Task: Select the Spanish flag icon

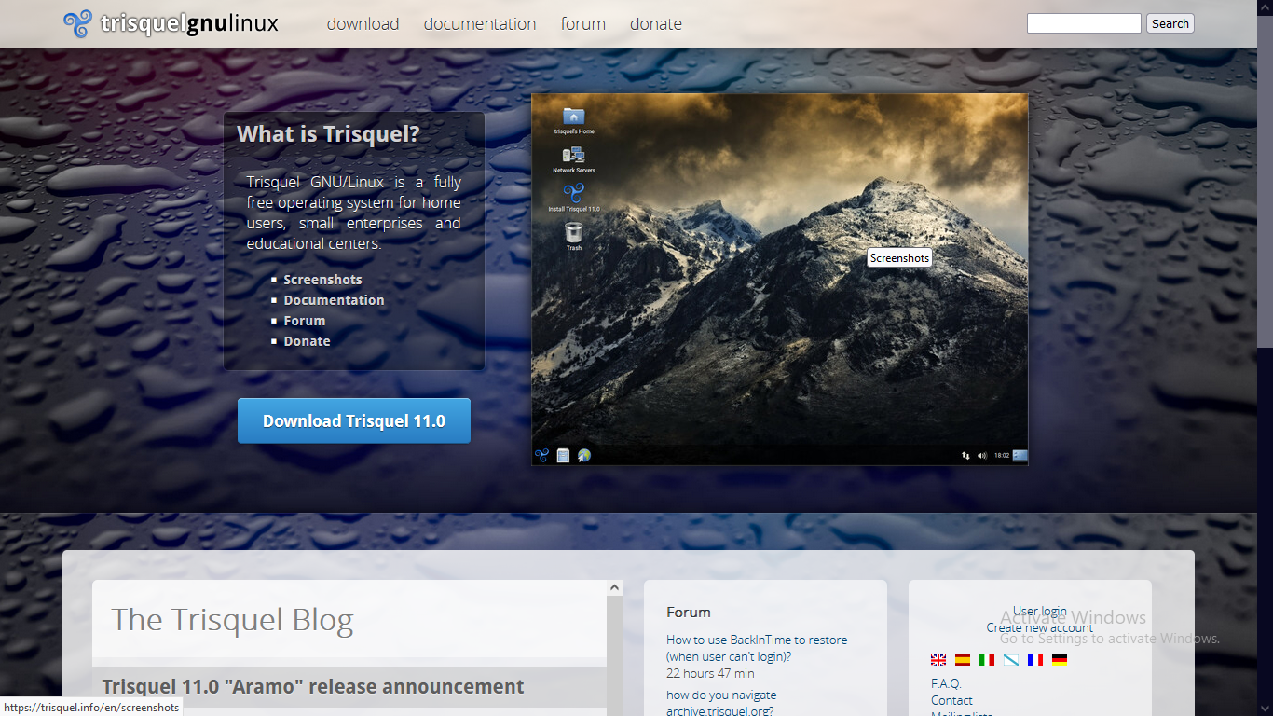Action: click(x=963, y=660)
